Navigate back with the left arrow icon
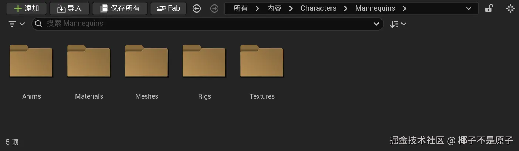This screenshot has width=519, height=151. tap(197, 8)
